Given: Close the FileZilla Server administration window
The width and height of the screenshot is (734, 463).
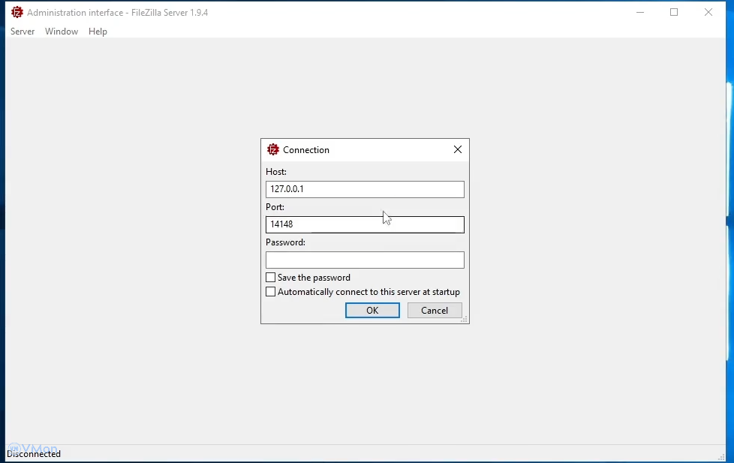Looking at the screenshot, I should pyautogui.click(x=708, y=12).
